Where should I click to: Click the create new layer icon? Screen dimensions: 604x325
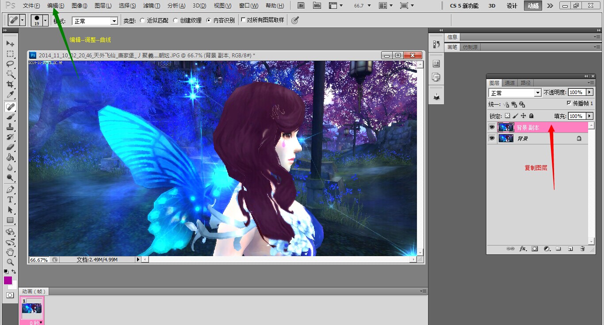(x=570, y=249)
